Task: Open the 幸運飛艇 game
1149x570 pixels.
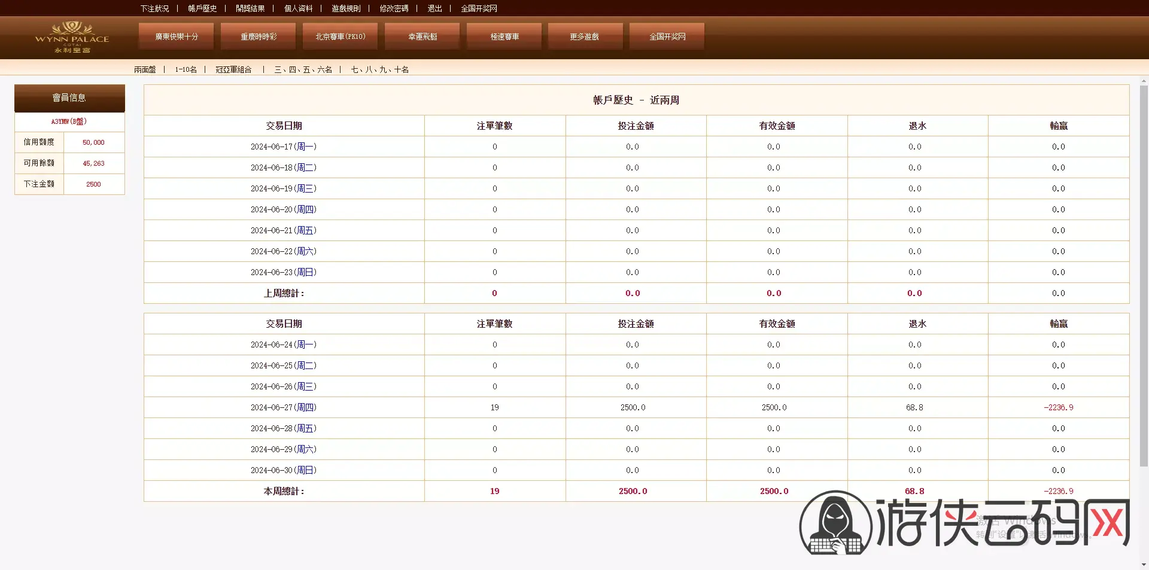Action: (422, 36)
